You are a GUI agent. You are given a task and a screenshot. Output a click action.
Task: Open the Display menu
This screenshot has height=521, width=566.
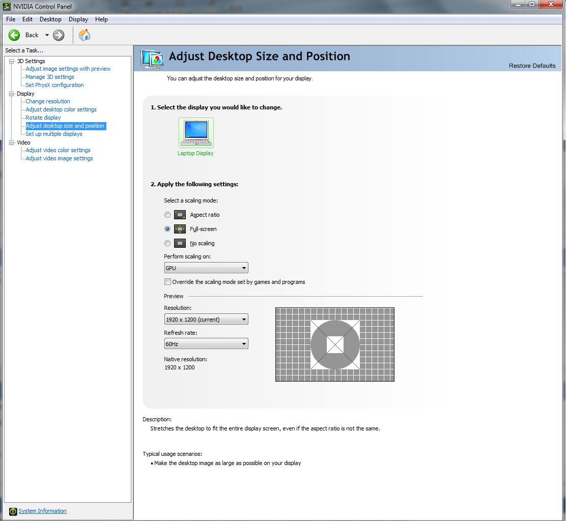pos(78,19)
